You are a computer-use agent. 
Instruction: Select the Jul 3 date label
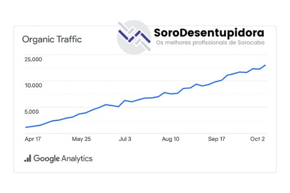(x=125, y=139)
